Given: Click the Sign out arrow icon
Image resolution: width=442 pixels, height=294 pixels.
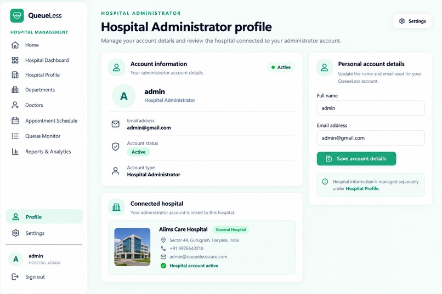Looking at the screenshot, I should click(x=15, y=277).
